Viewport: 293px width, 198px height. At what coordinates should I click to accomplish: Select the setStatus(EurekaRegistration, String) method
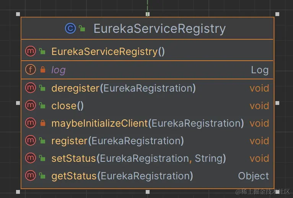tap(138, 158)
